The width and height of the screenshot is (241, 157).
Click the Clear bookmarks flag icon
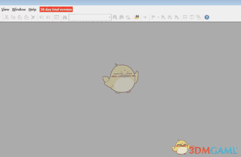177,17
